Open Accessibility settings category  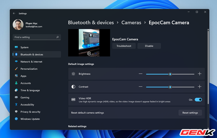[x=37, y=105]
